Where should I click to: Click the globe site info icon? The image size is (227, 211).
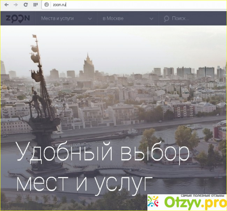(x=47, y=5)
